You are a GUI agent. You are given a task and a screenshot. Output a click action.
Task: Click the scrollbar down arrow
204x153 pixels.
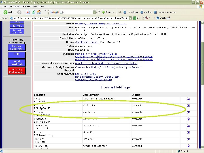click(x=202, y=147)
